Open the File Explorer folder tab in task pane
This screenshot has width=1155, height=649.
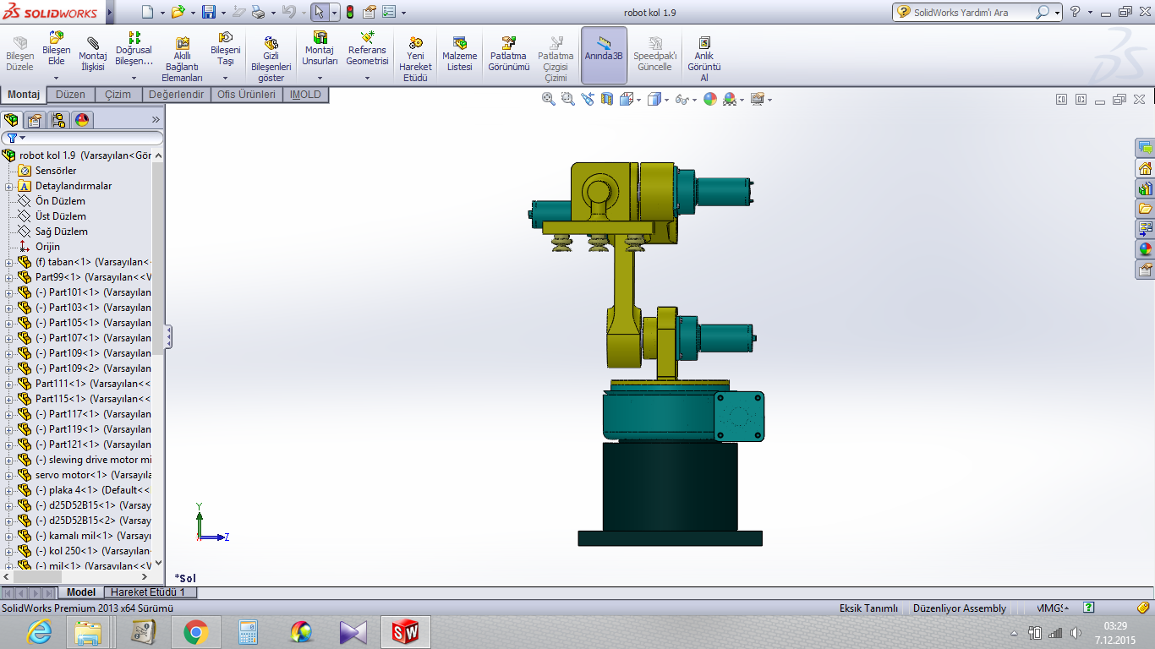(x=1146, y=208)
